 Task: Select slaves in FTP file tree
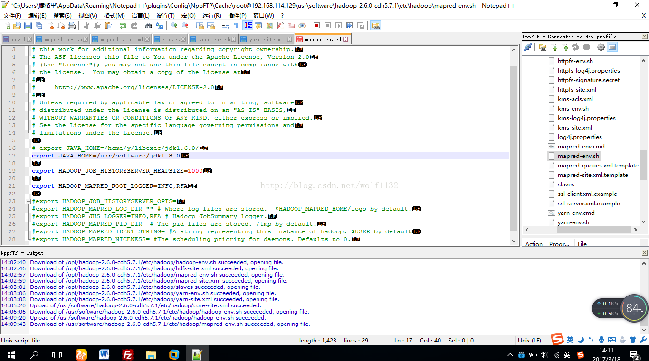566,184
